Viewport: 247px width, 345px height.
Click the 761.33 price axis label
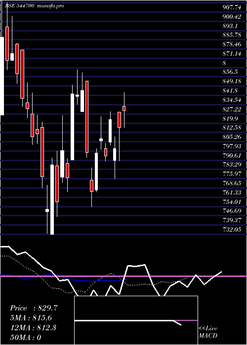232,193
